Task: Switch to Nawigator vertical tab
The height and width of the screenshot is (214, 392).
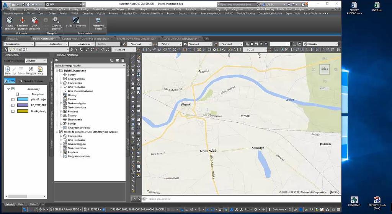Action: (x=128, y=70)
